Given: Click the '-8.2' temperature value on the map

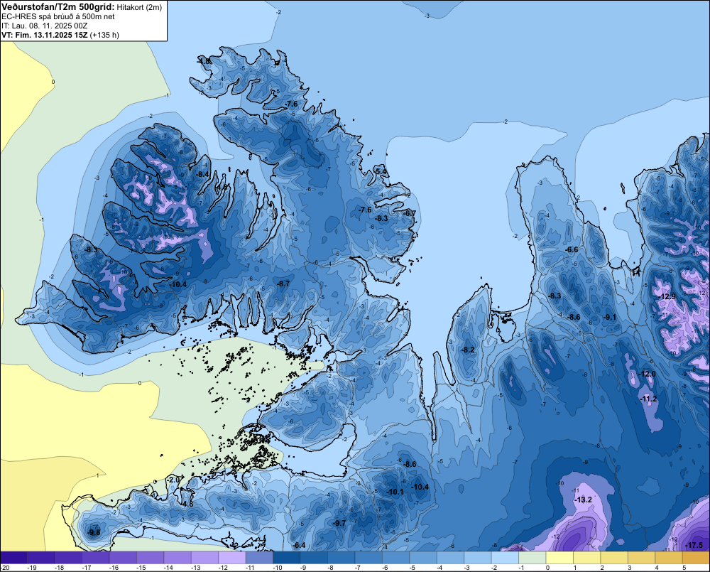Looking at the screenshot, I should click(468, 350).
